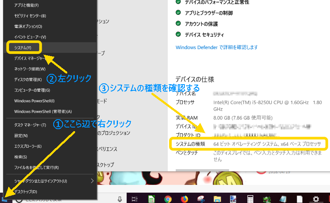The image size is (330, 203).
Task: Open the Settings gear icon on taskbar
Action: pos(316,199)
